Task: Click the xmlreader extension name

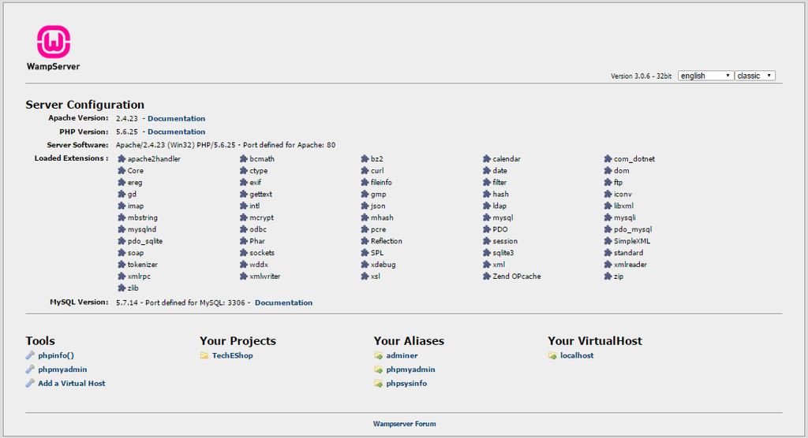Action: tap(630, 264)
